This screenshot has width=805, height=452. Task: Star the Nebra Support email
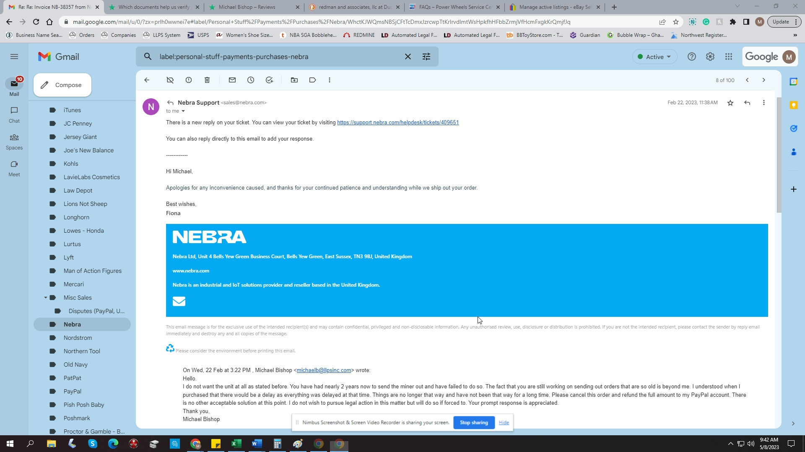coord(730,103)
